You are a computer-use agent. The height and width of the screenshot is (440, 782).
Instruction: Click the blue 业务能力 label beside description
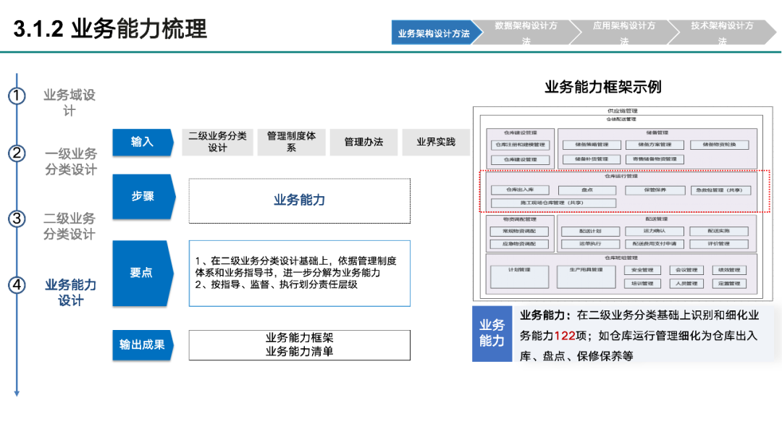pyautogui.click(x=492, y=334)
